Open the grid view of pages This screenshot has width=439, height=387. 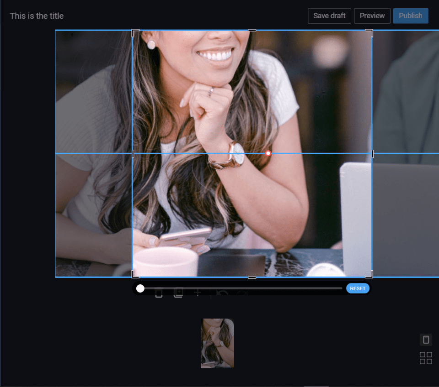pos(426,358)
